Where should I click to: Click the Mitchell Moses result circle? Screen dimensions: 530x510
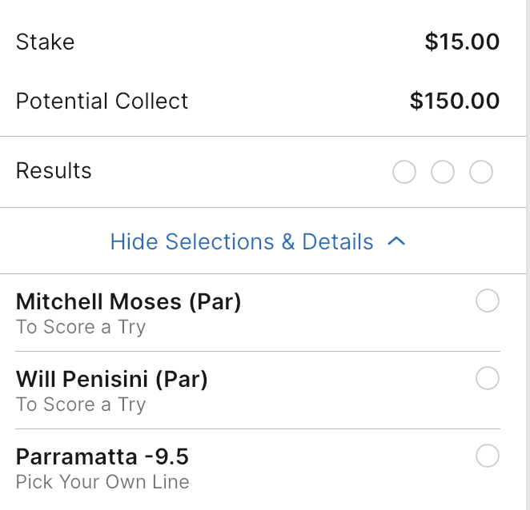(488, 301)
